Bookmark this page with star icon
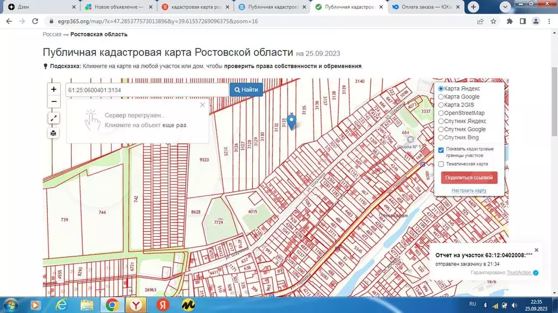This screenshot has height=313, width=558. pos(493,21)
